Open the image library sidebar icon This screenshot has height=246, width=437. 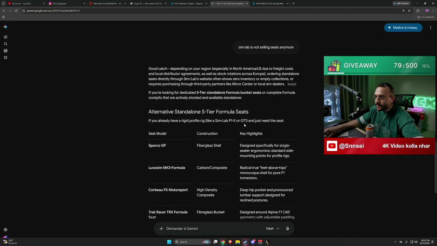click(5, 51)
